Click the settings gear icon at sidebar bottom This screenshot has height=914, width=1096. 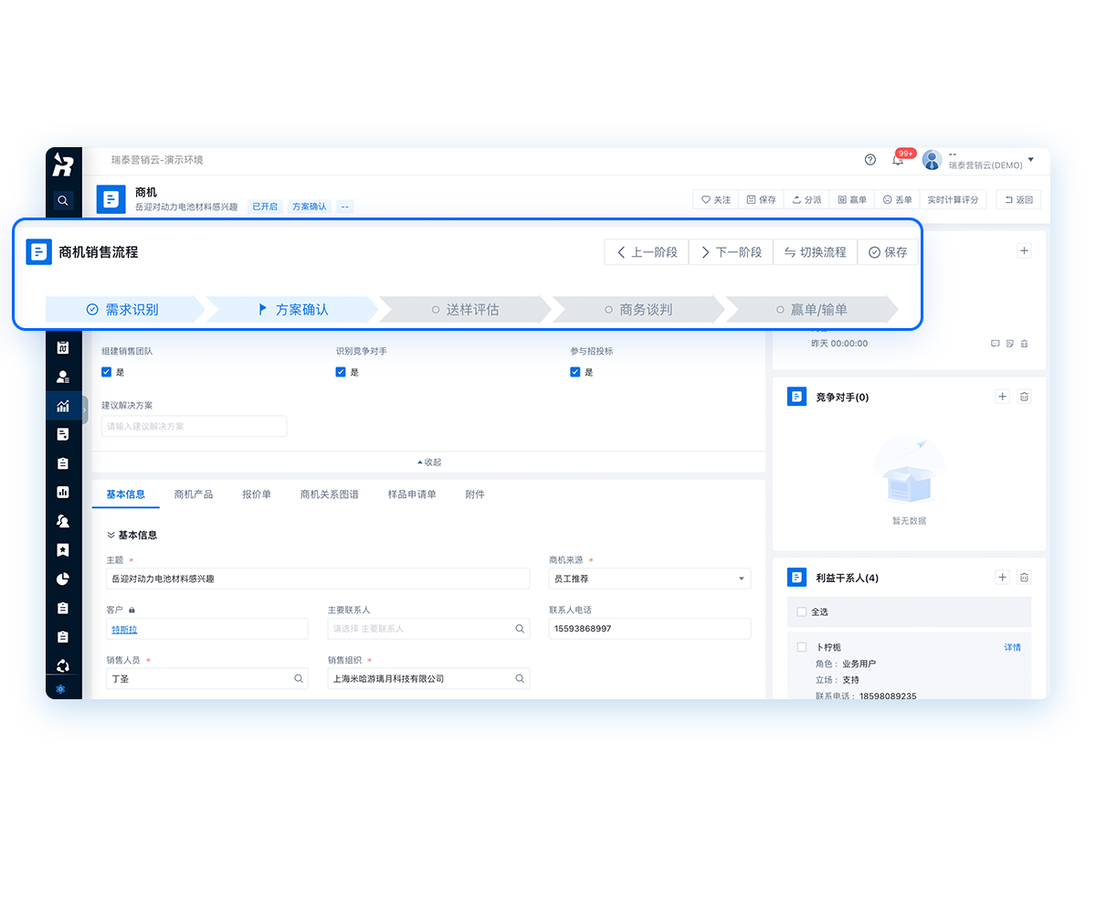click(62, 689)
